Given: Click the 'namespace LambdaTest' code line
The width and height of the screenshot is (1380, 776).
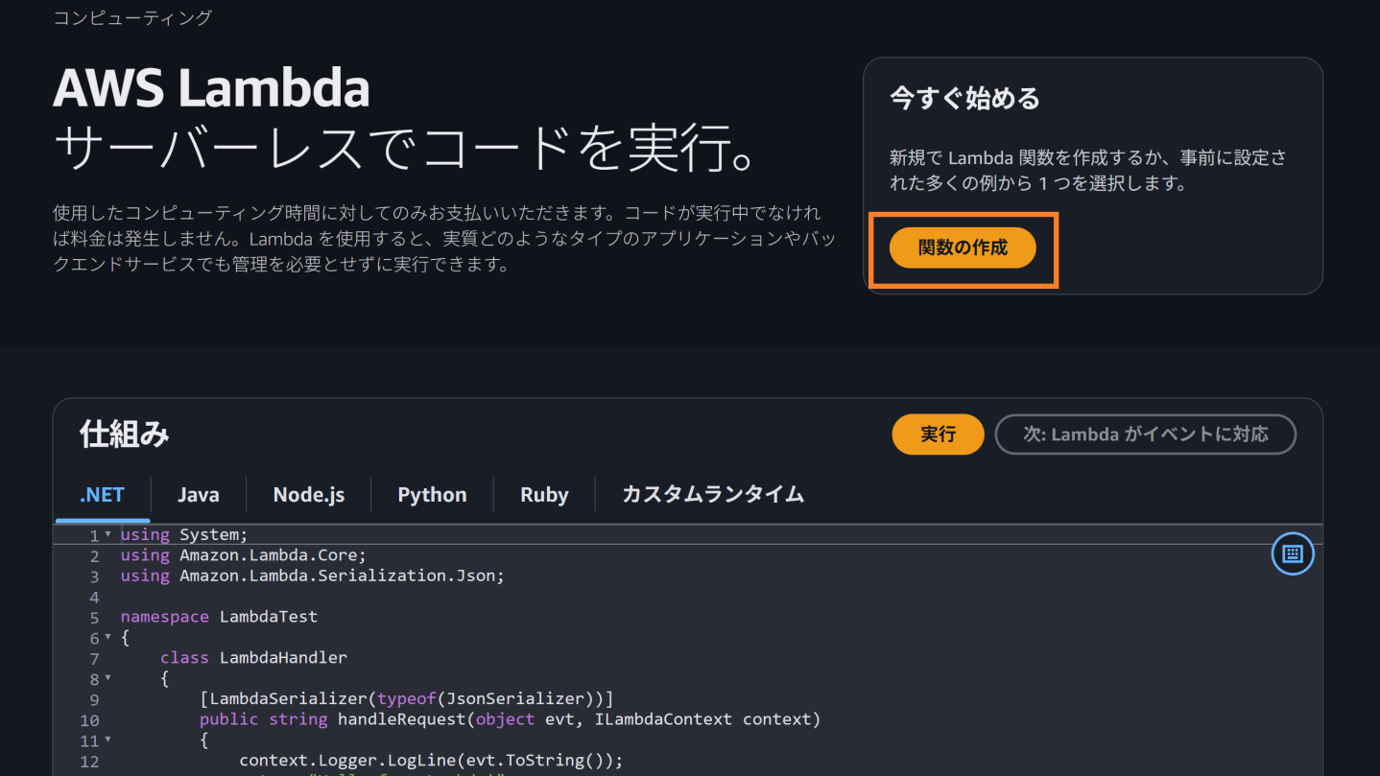Looking at the screenshot, I should coord(219,617).
